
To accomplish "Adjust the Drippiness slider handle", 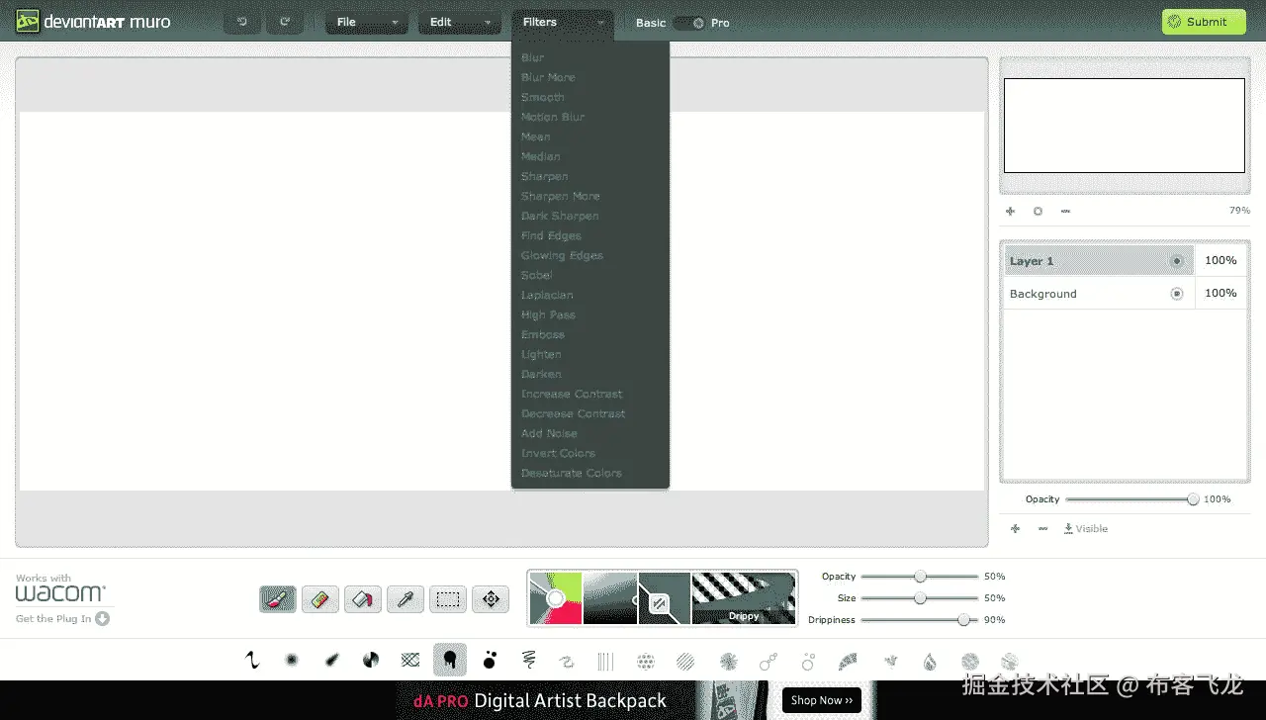I will pos(962,619).
